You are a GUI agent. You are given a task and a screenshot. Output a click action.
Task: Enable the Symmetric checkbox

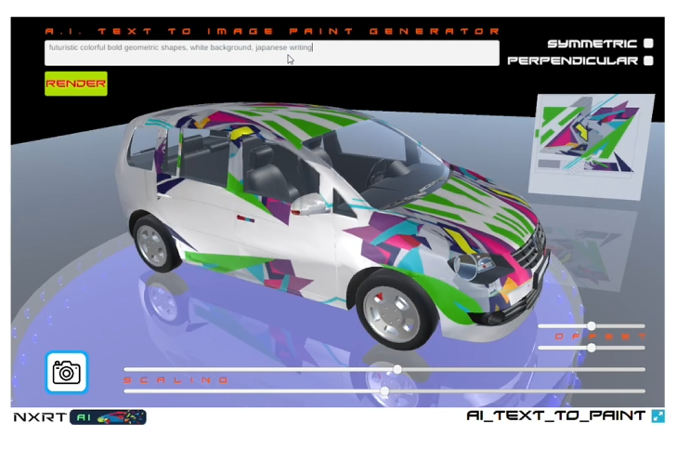[x=648, y=43]
